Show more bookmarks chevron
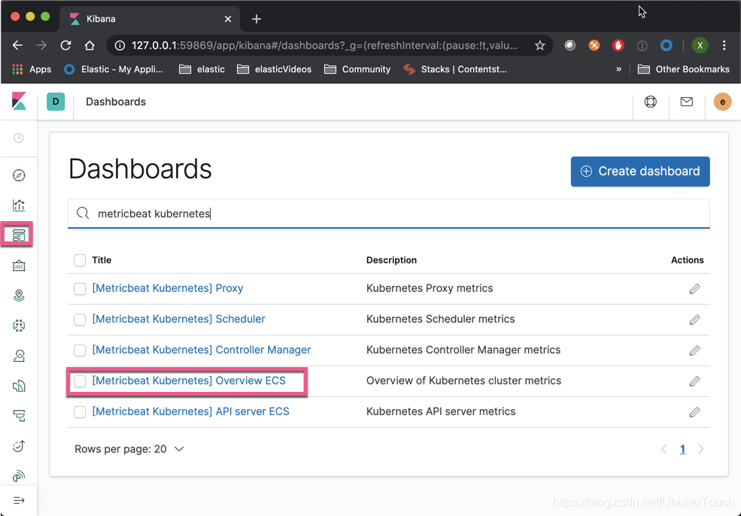The width and height of the screenshot is (741, 516). 618,69
